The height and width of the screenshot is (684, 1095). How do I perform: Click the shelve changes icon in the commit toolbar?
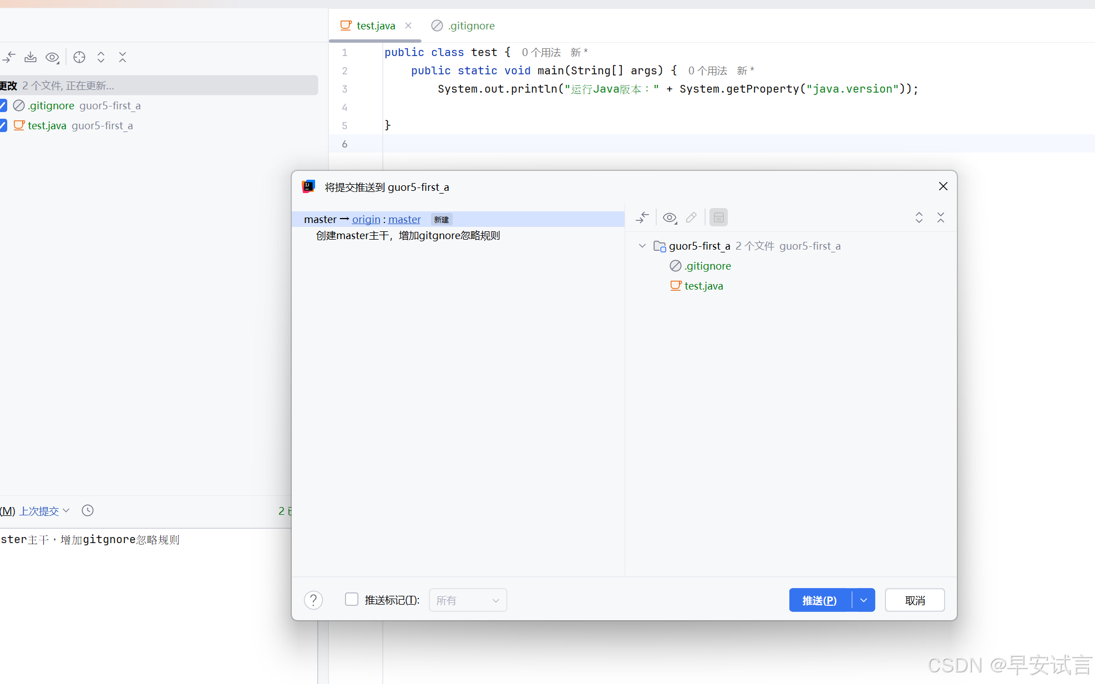31,57
